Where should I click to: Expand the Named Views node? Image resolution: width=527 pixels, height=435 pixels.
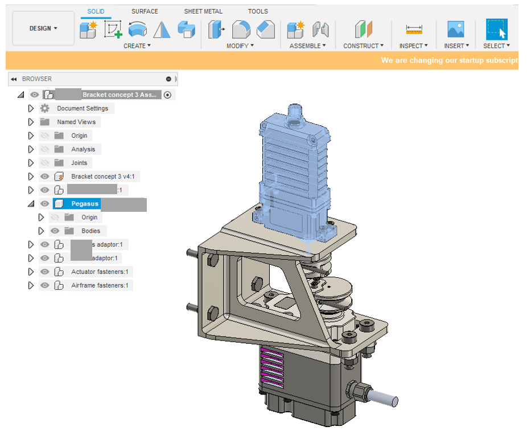point(31,122)
